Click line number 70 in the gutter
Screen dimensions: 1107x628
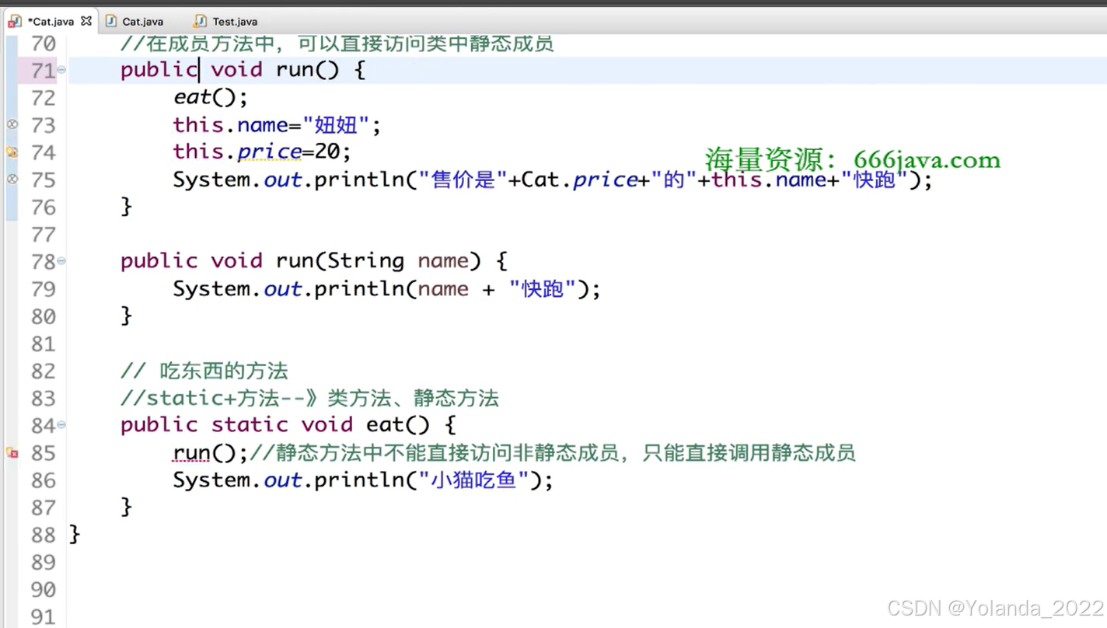click(x=44, y=44)
